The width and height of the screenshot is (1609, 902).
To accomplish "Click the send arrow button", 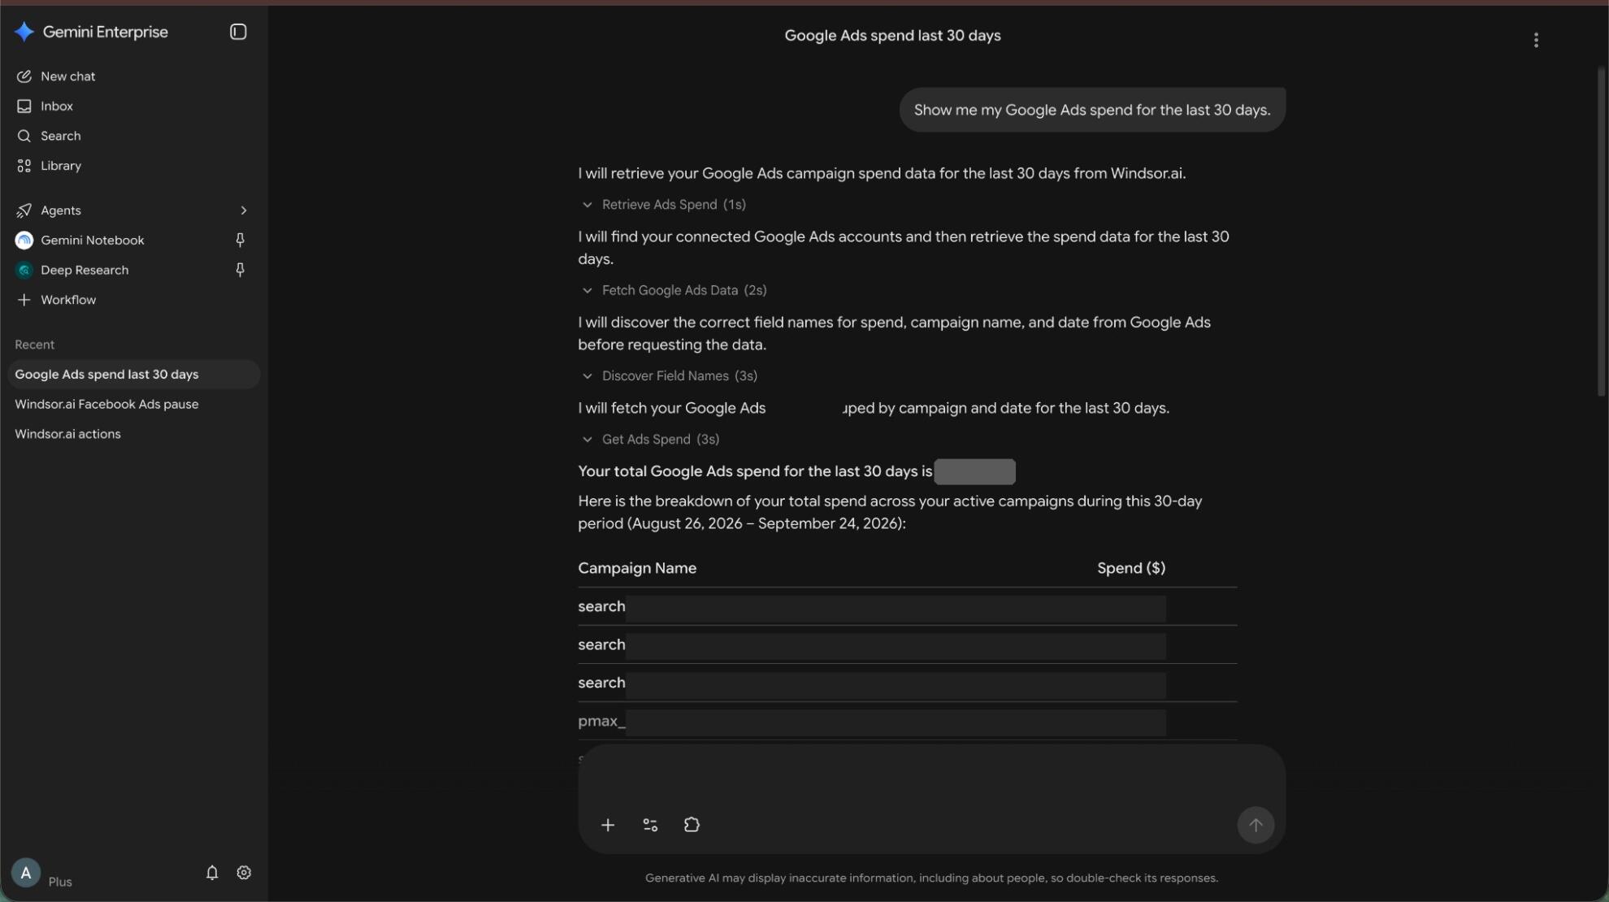I will pyautogui.click(x=1256, y=825).
